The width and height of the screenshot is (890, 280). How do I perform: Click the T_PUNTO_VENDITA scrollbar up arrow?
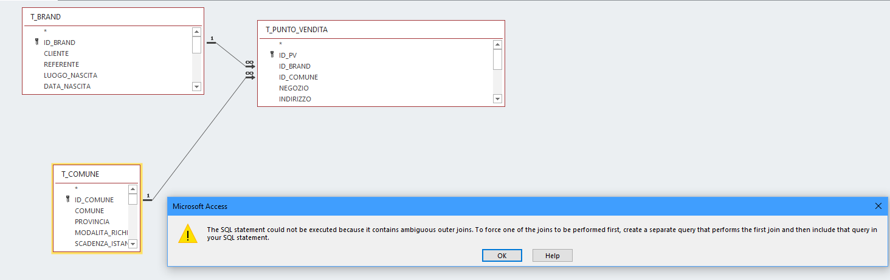click(x=497, y=44)
